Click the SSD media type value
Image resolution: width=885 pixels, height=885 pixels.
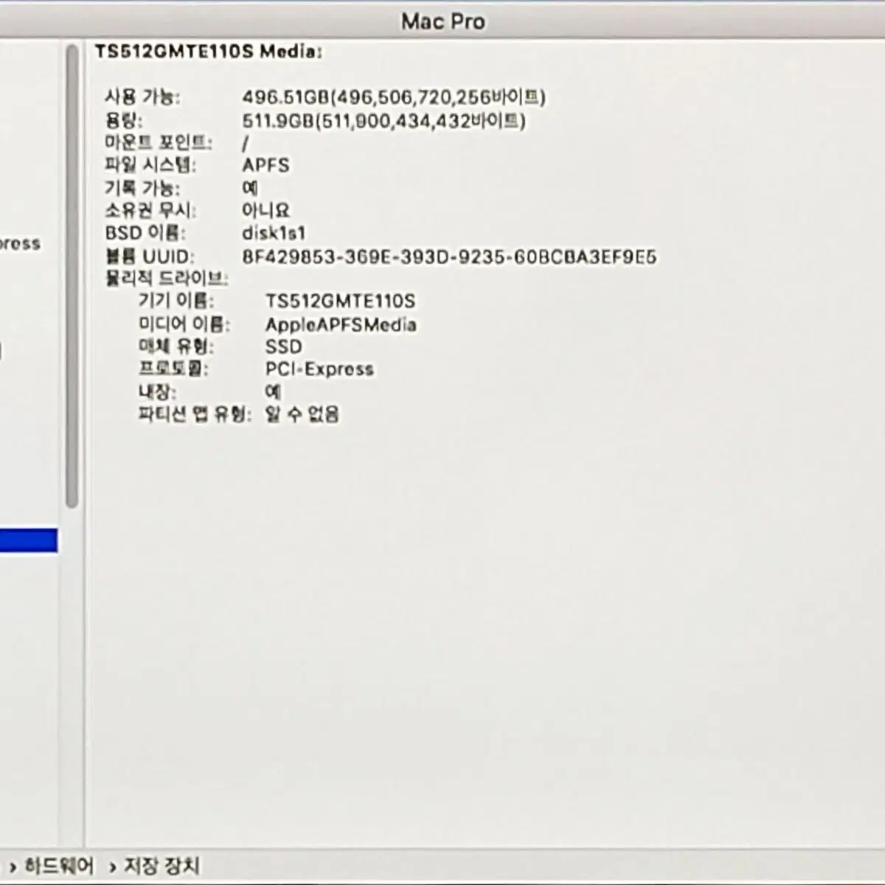283,347
